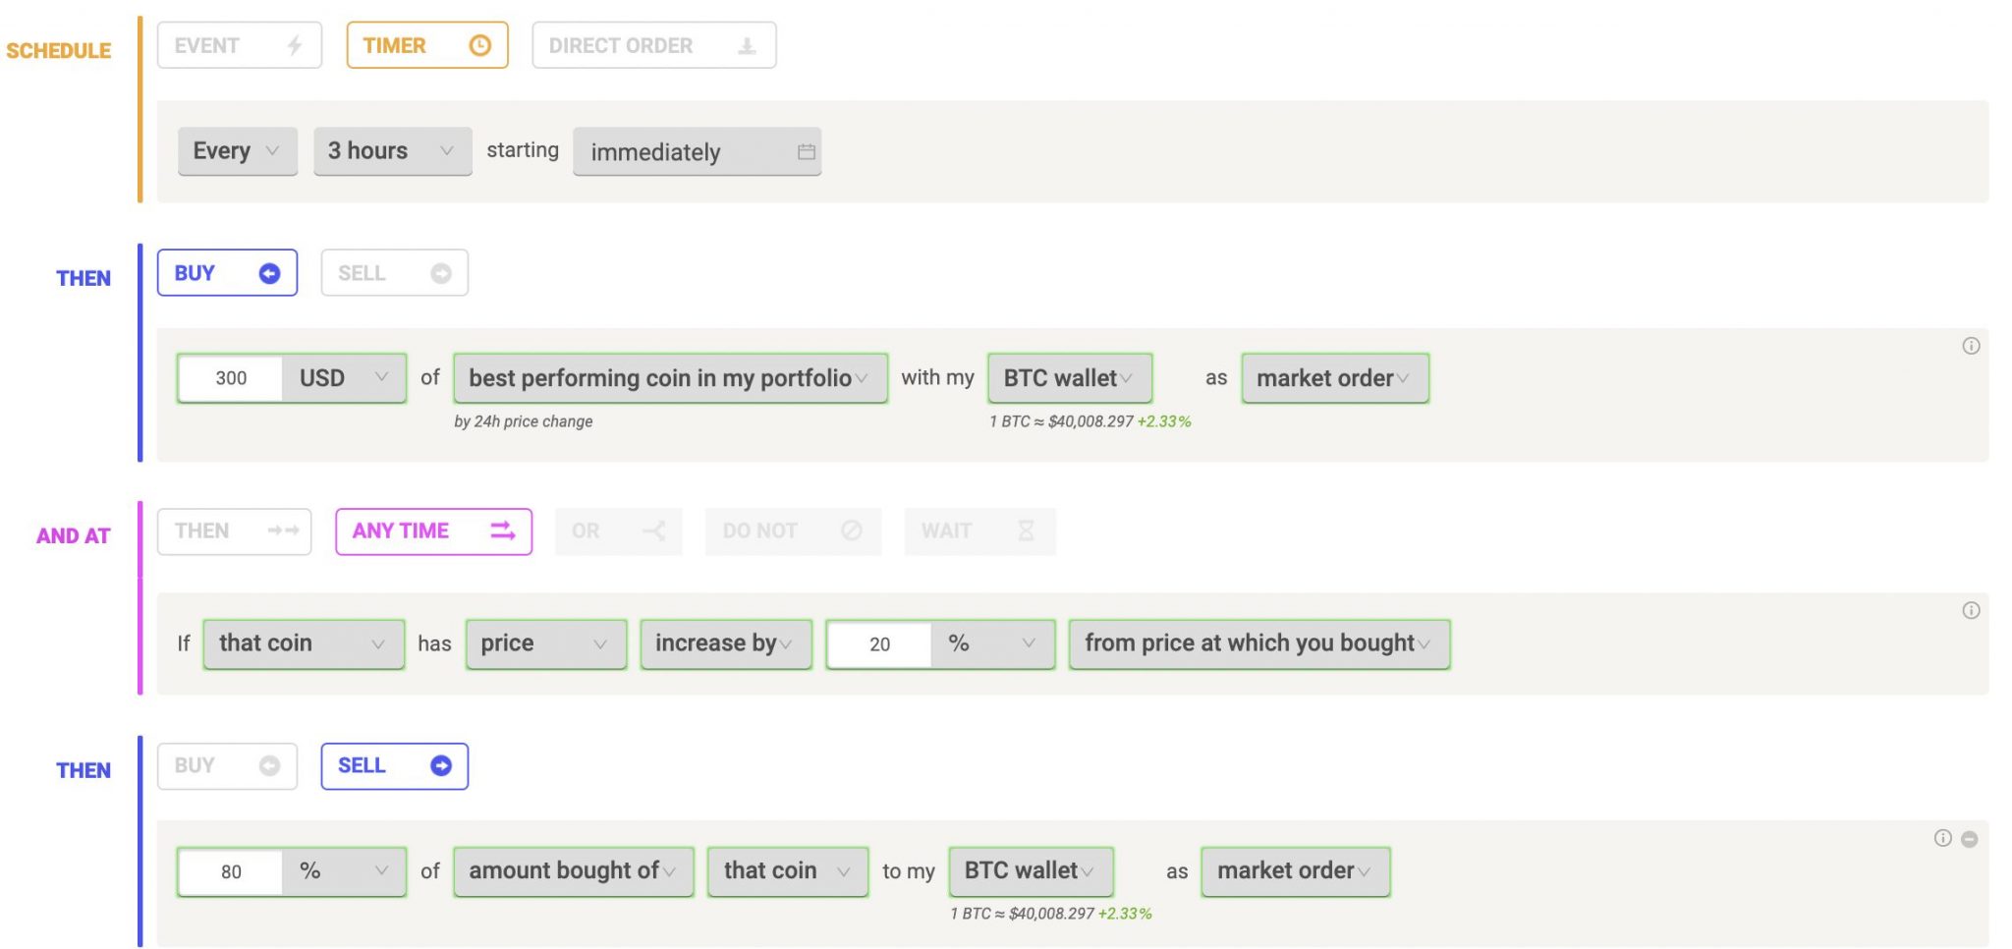
Task: Expand the "best performing coin in my portfolio" selector
Action: point(669,377)
